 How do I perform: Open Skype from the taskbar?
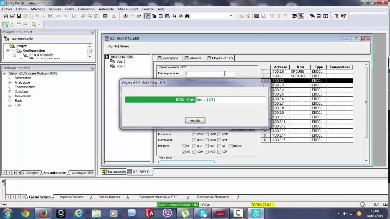point(203,213)
